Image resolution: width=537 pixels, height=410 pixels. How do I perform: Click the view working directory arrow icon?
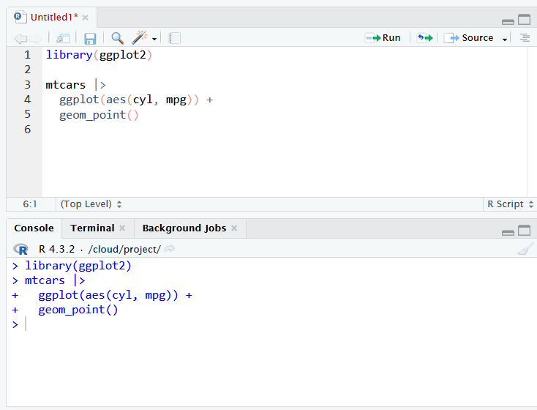[x=170, y=249]
